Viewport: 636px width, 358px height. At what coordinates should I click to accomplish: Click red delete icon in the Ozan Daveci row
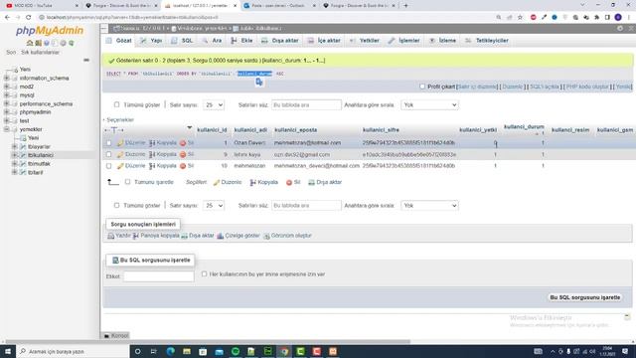pyautogui.click(x=183, y=143)
